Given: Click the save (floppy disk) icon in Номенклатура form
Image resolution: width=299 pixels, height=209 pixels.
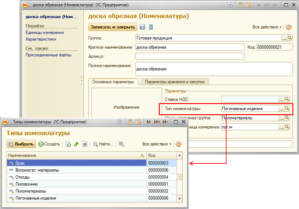Looking at the screenshot, I should tap(142, 27).
